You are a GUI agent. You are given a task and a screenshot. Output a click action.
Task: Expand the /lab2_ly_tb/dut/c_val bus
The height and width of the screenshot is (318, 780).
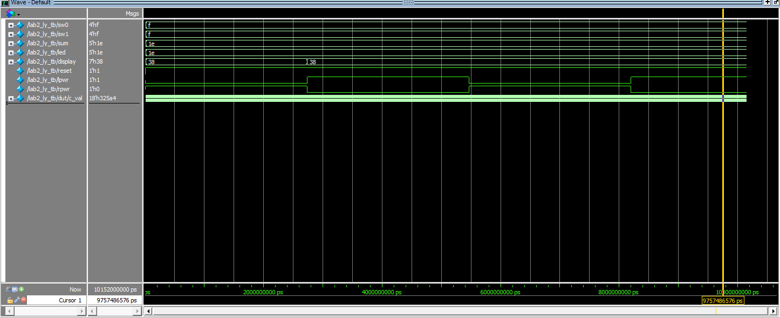pyautogui.click(x=11, y=99)
